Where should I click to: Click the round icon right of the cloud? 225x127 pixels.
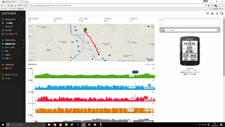click(x=152, y=26)
